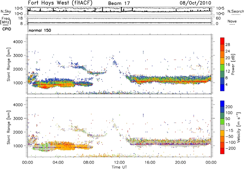The width and height of the screenshot is (244, 169).
Task: Click the '04:00' time tick label
Action: (58, 163)
